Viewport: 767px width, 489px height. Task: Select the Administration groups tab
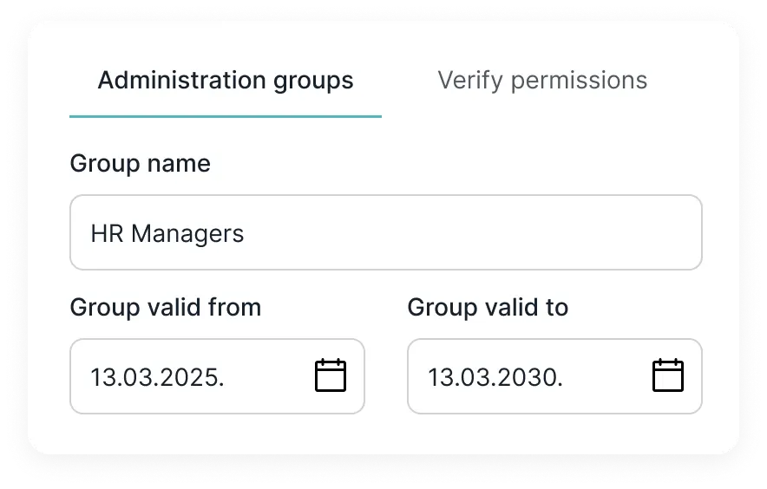click(x=226, y=80)
